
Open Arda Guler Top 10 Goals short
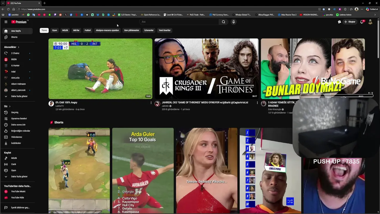pos(143,171)
